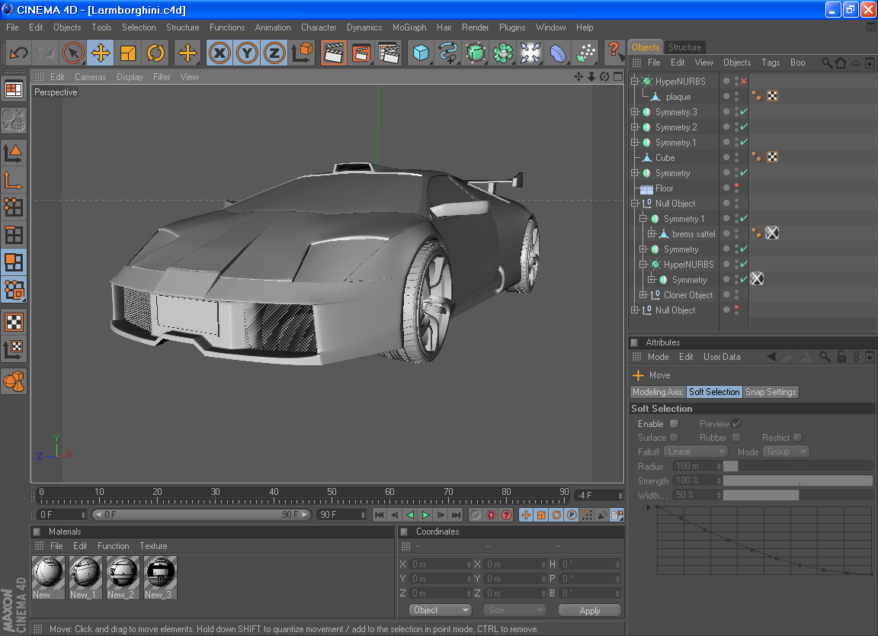Click the Redo arrow icon

45,53
